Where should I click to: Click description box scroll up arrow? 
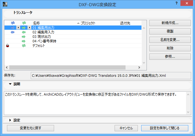[x=188, y=94]
